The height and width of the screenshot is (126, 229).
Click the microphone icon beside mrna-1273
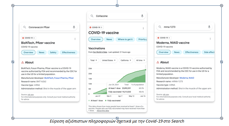209,27
